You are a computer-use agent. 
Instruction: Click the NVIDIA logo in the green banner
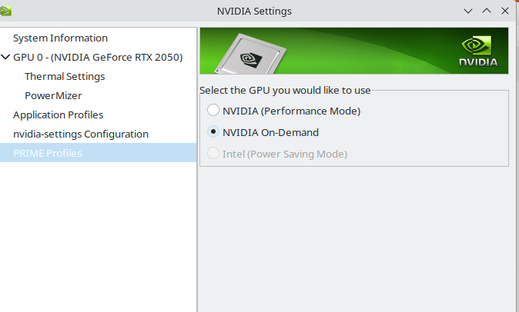click(x=478, y=51)
